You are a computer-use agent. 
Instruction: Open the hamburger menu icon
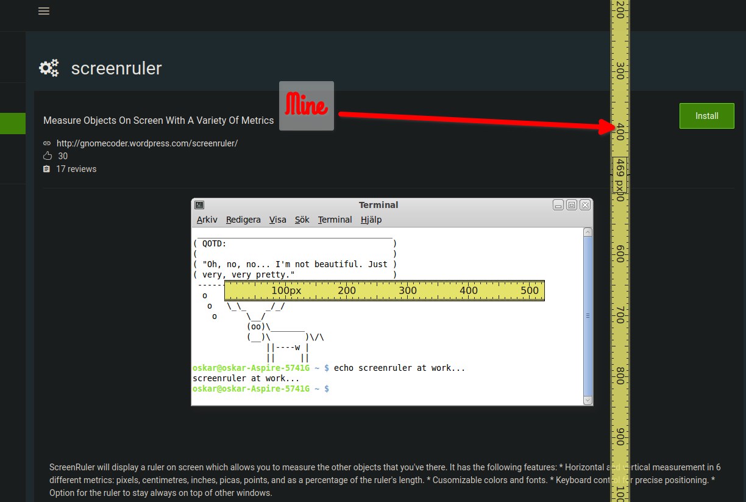(x=43, y=11)
